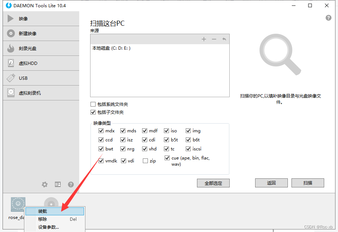Maximize the DAEMON Tools window
338x232 pixels.
pyautogui.click(x=310, y=5)
